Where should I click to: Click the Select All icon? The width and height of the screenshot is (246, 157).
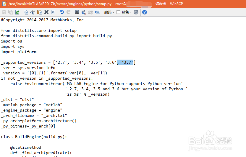click(53, 12)
